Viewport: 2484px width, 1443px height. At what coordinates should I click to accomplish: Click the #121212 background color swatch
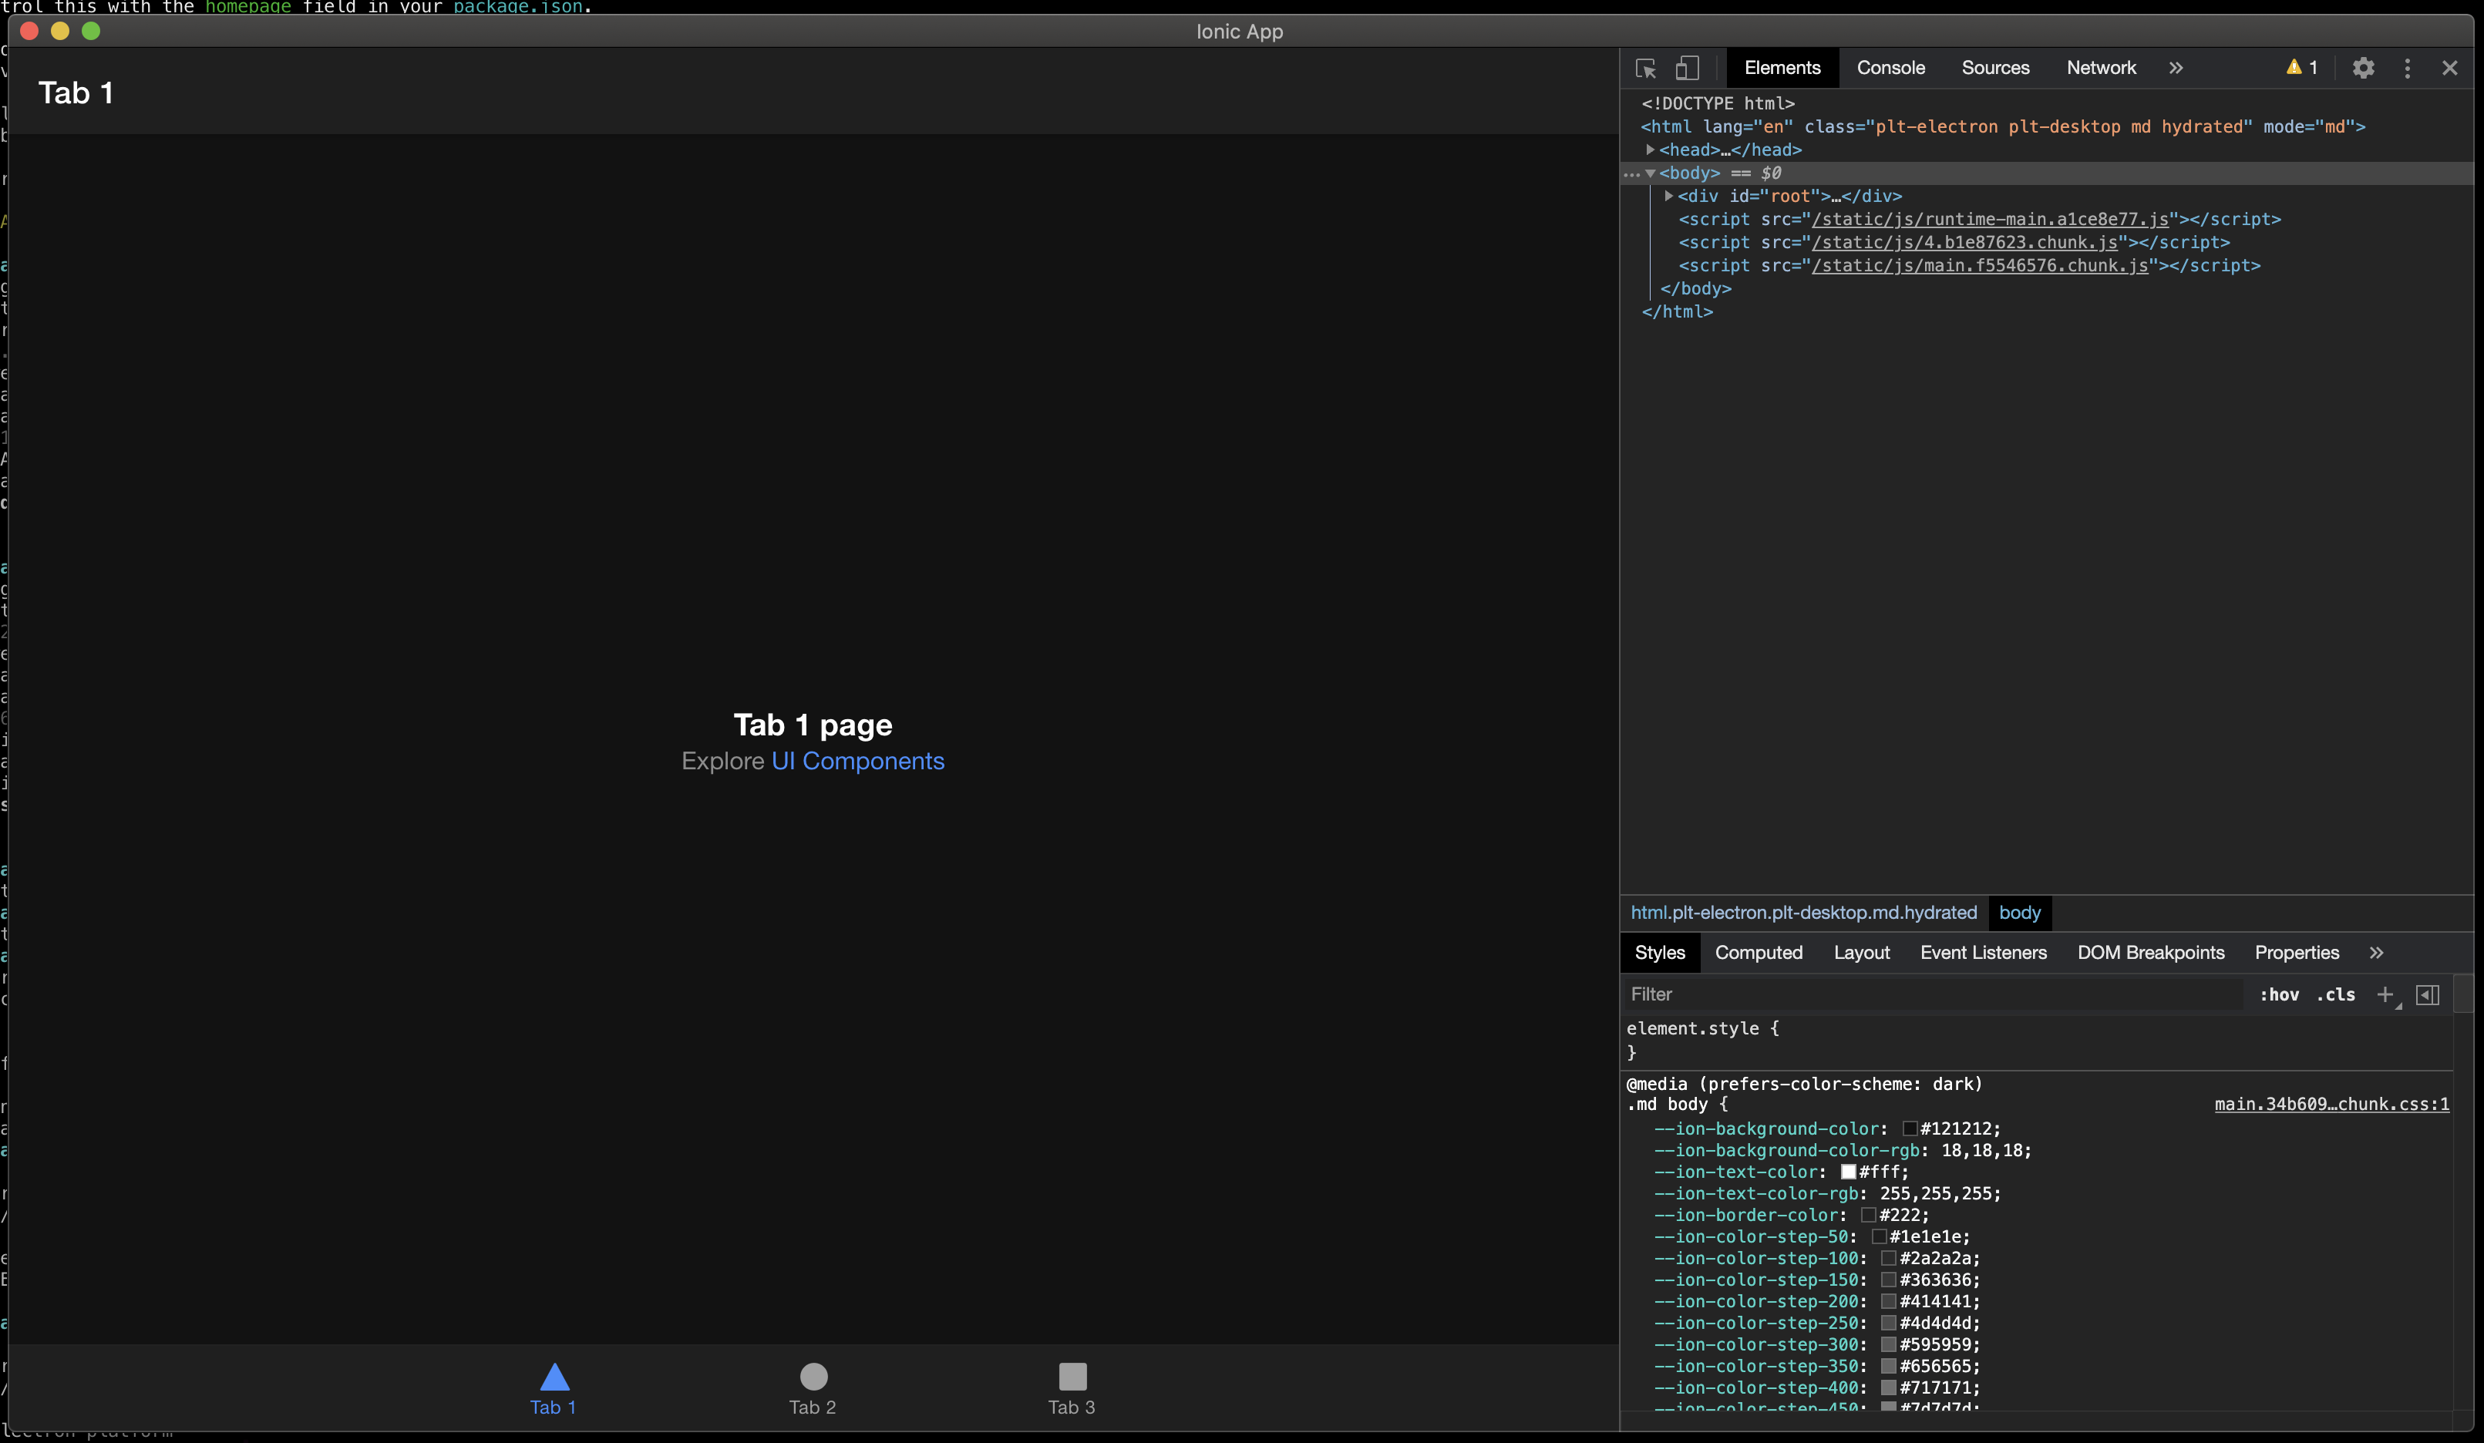coord(1910,1128)
